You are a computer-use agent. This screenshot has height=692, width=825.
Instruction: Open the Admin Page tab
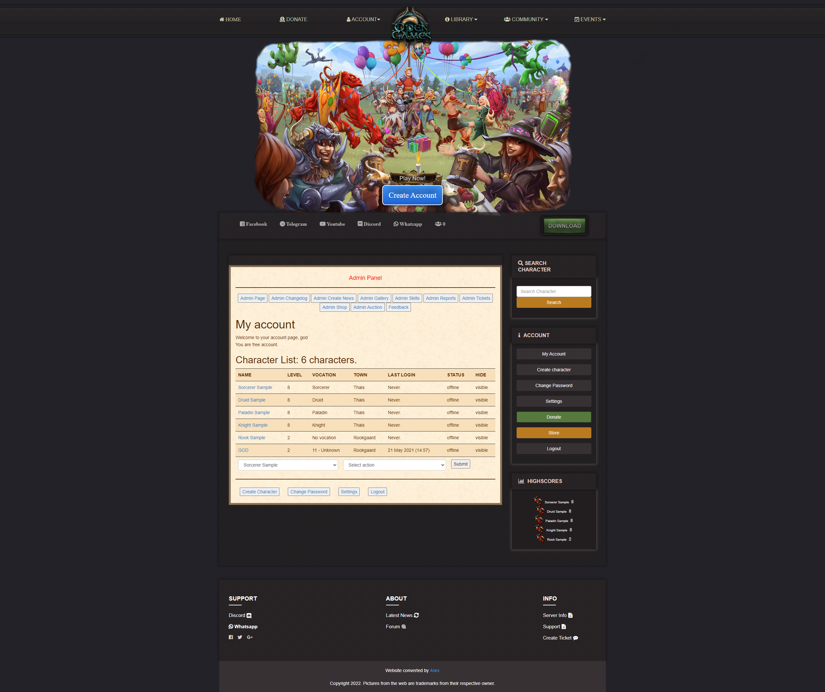[253, 298]
